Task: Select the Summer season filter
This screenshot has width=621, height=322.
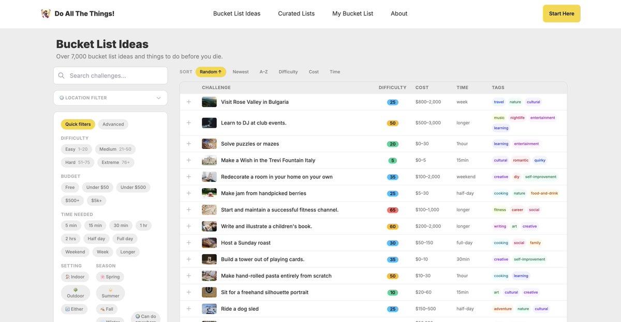Action: tap(110, 293)
